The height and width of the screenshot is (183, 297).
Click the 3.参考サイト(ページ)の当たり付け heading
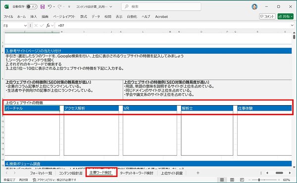coord(33,51)
